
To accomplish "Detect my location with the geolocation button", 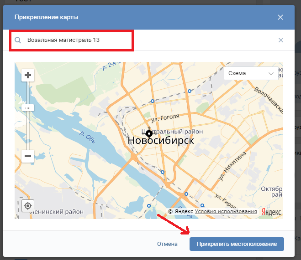I will click(28, 206).
